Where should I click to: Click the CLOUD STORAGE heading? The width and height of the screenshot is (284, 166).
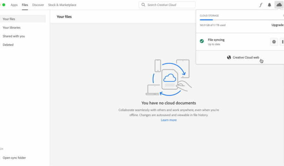209,16
